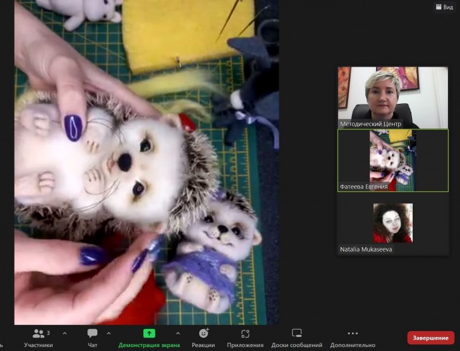Open Доски сообщений whiteboards
Screen dimensions: 460x351
[297, 337]
